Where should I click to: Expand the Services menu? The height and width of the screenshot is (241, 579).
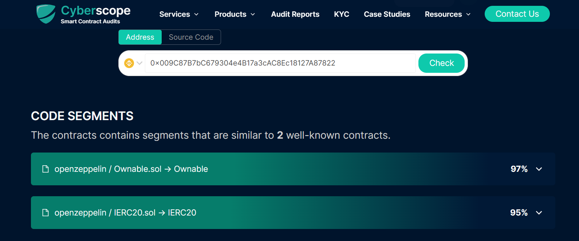pyautogui.click(x=179, y=14)
